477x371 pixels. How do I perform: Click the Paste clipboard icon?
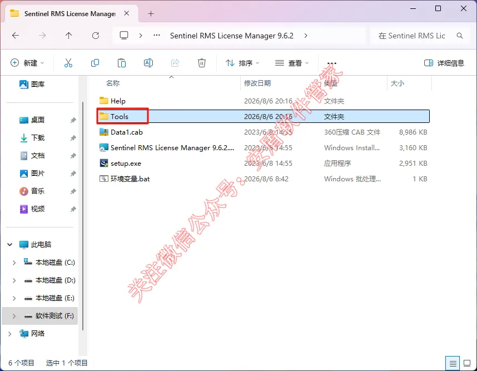(122, 63)
